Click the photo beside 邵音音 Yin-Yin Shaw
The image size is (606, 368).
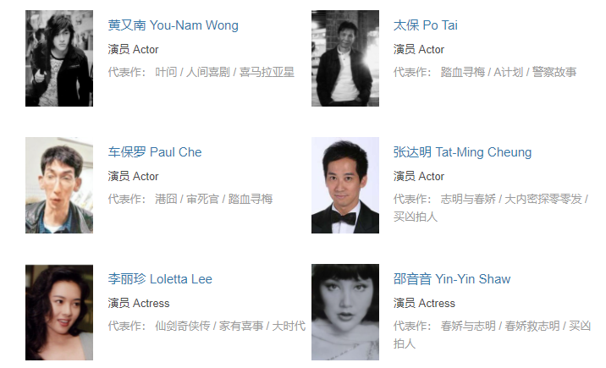[345, 312]
